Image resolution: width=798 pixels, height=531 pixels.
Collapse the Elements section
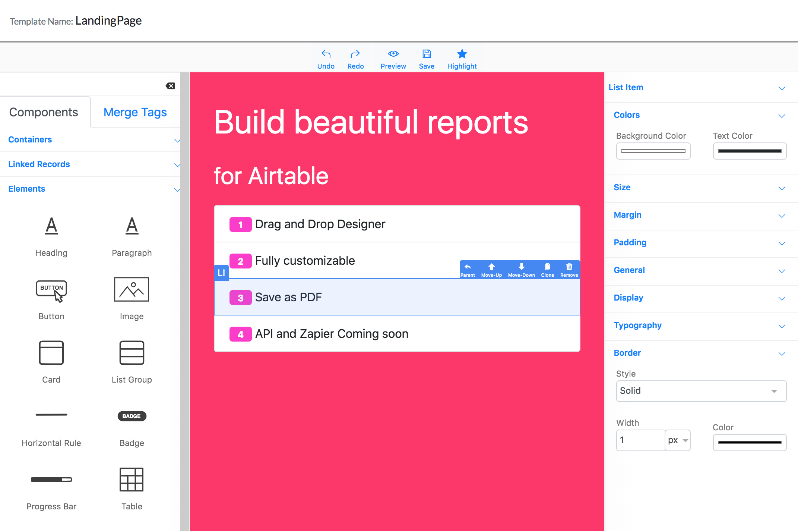tap(90, 189)
